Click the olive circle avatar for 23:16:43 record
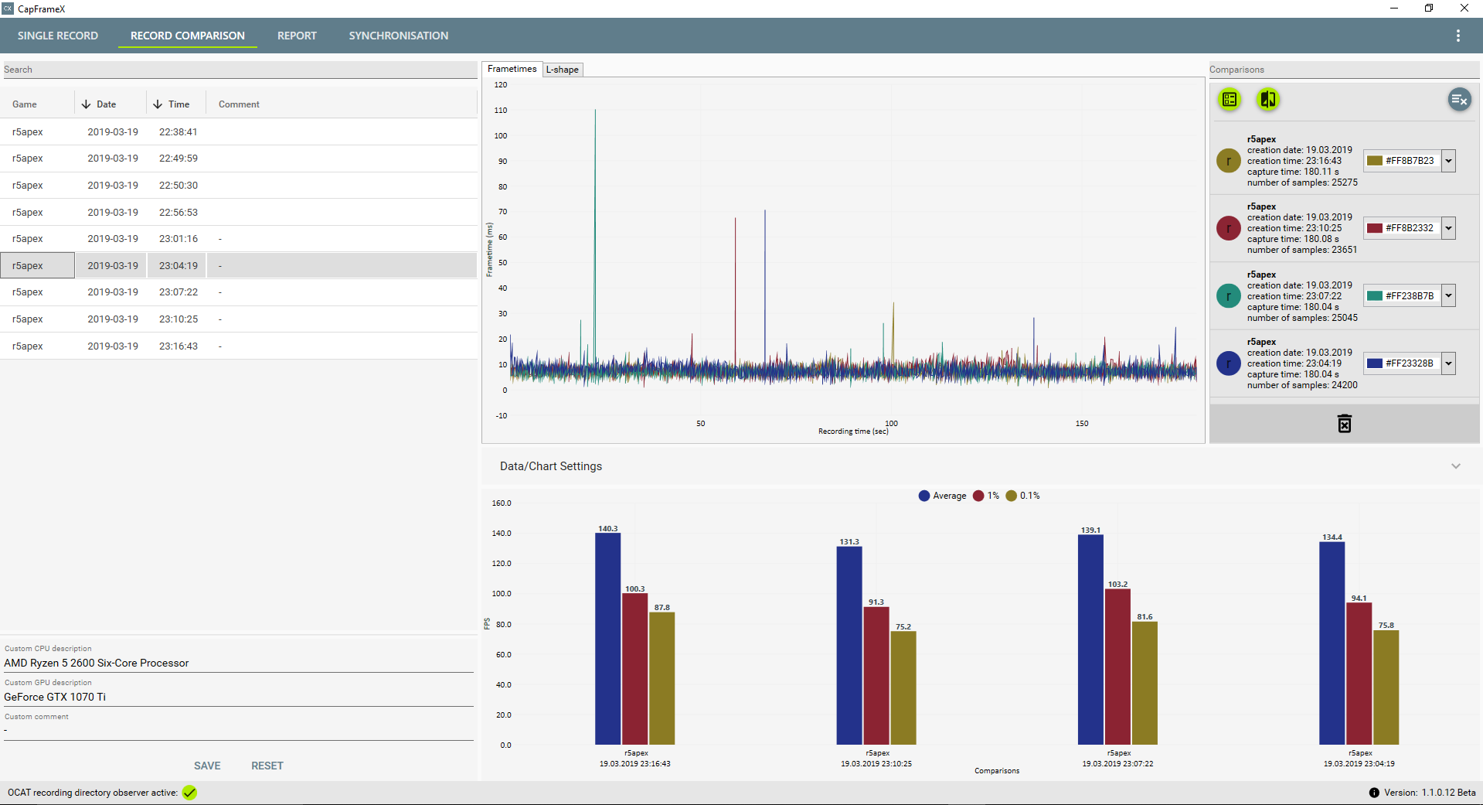This screenshot has width=1483, height=805. pyautogui.click(x=1228, y=161)
